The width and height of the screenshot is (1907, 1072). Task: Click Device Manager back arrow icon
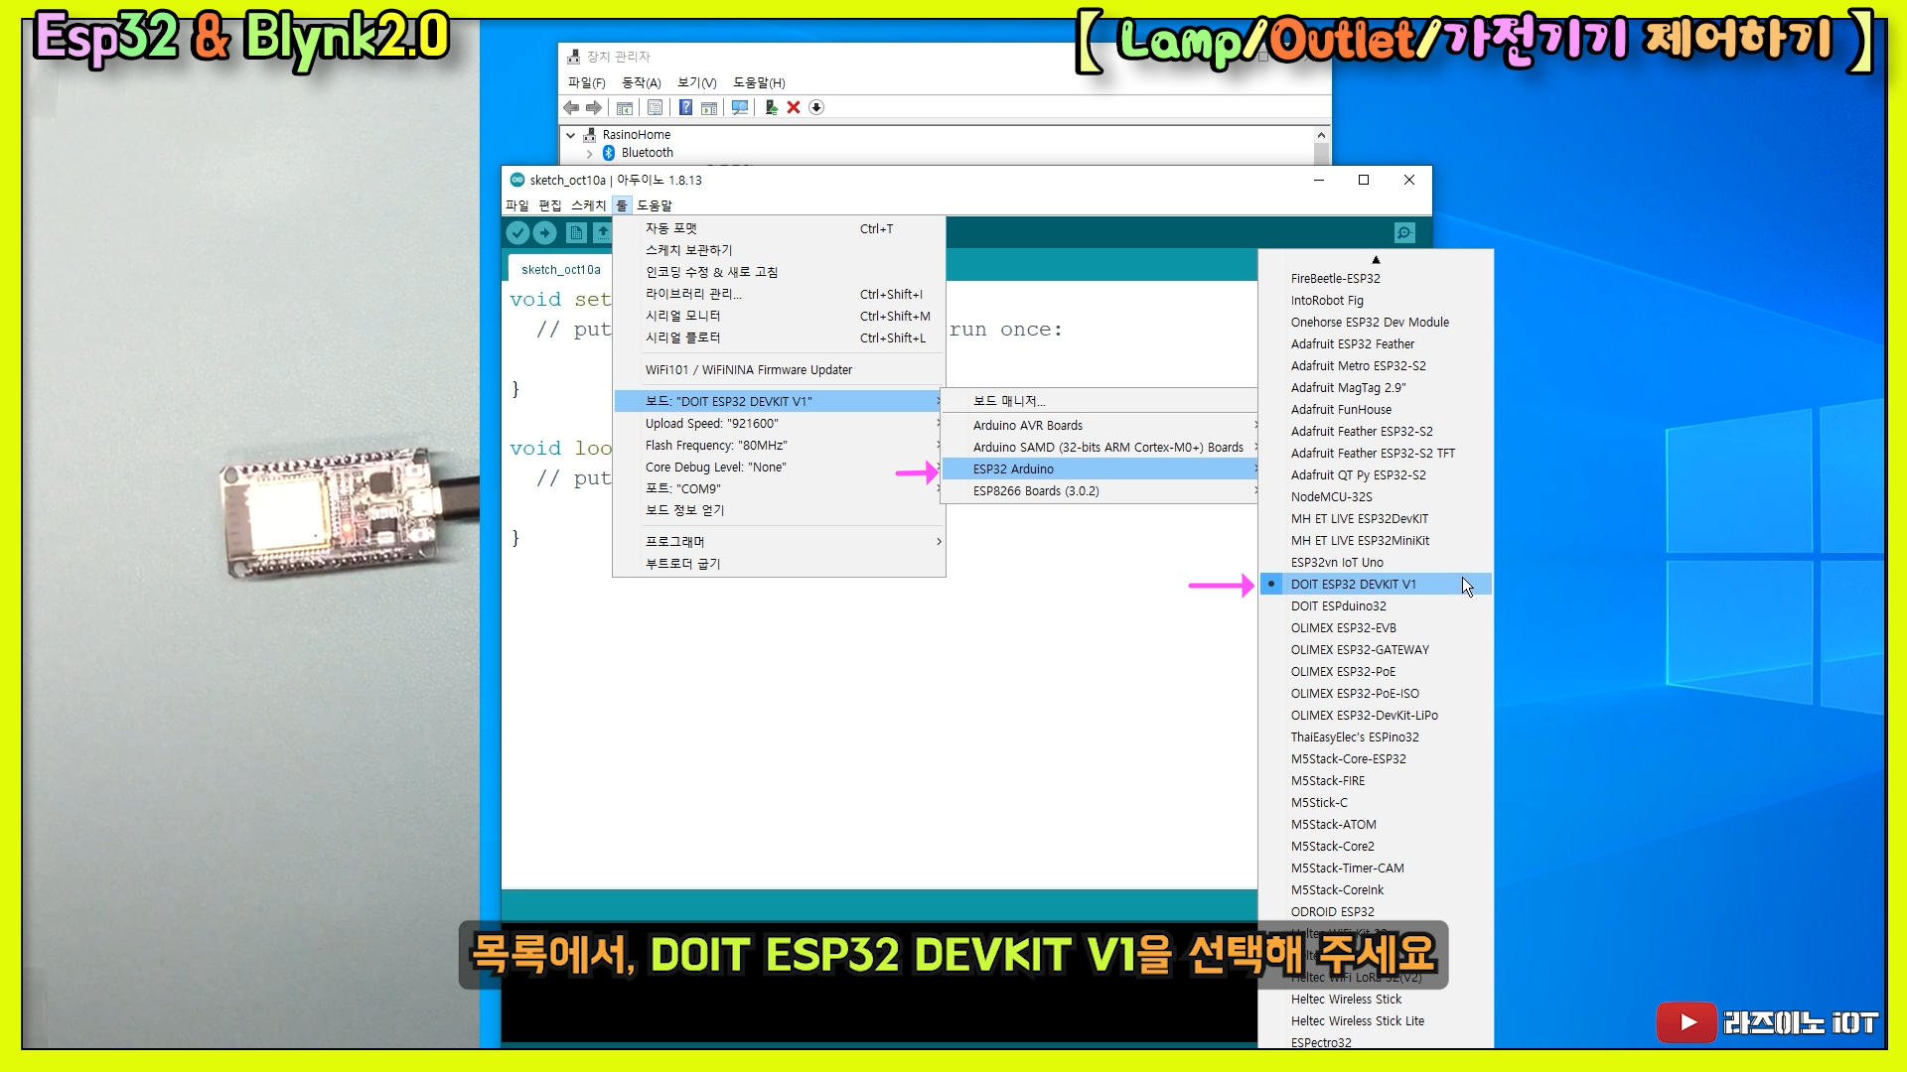pos(571,107)
